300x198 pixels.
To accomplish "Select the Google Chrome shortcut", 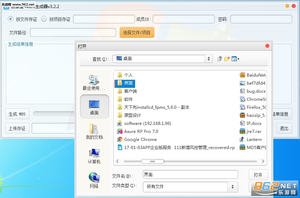I will click(x=137, y=140).
